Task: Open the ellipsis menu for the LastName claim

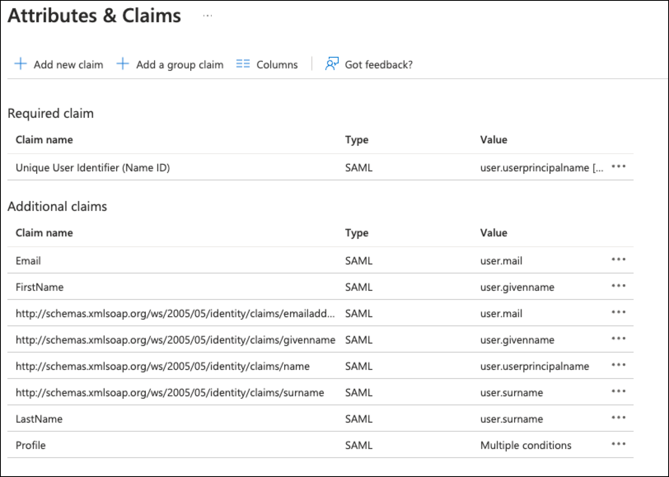Action: [x=618, y=417]
